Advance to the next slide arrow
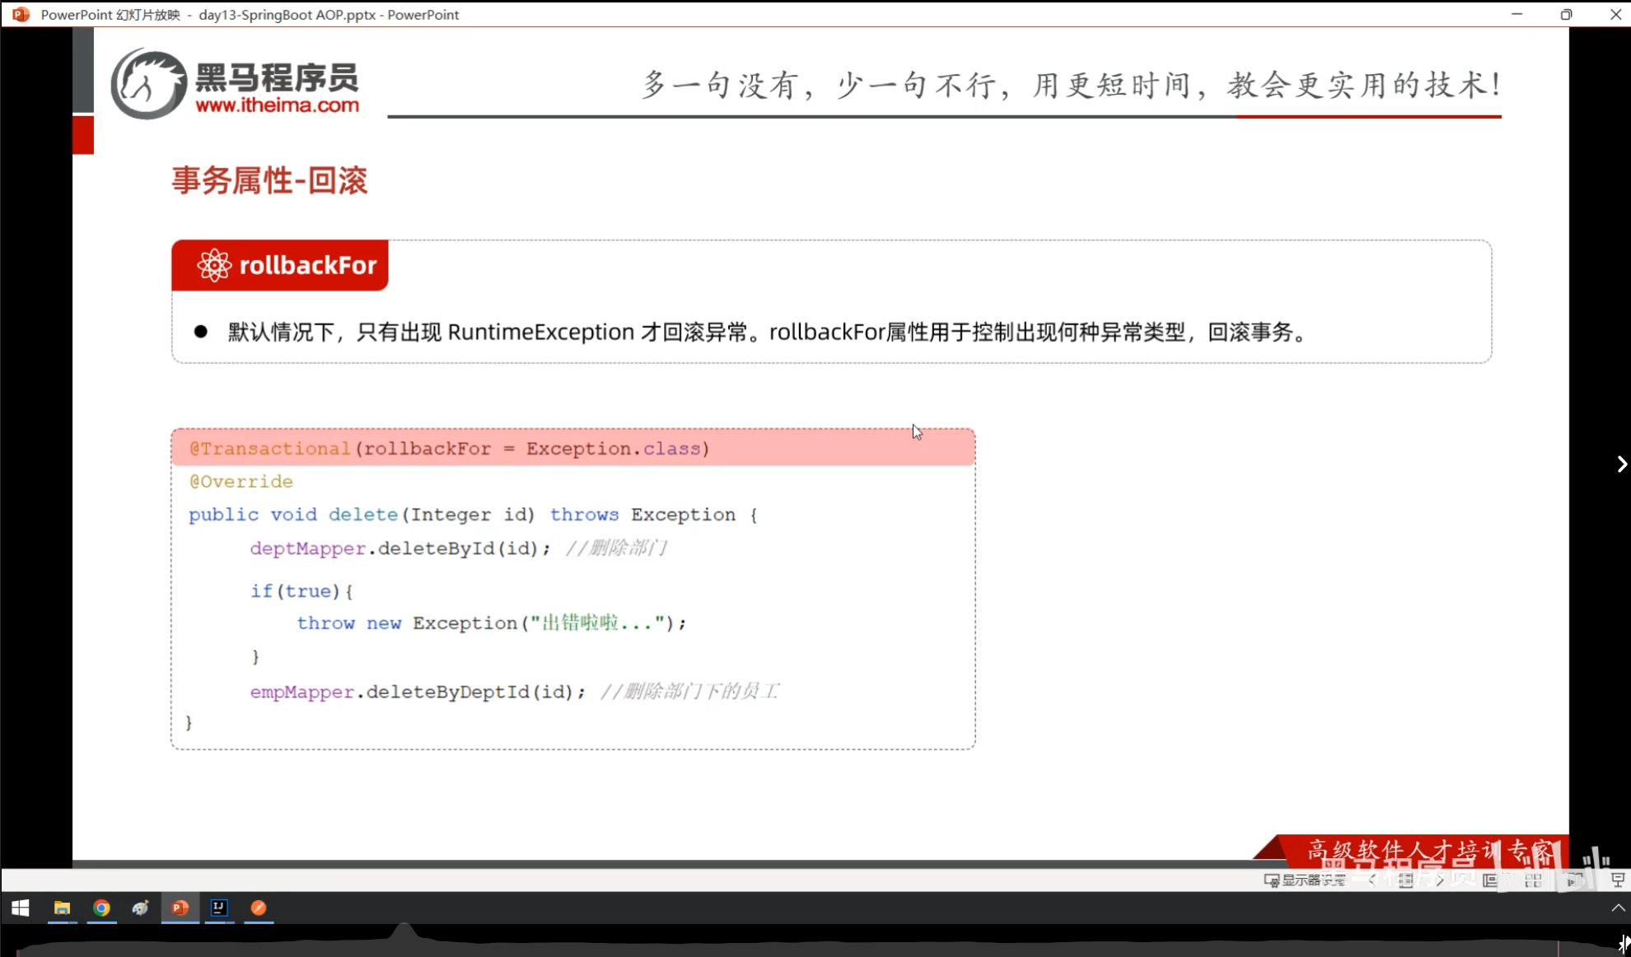This screenshot has width=1631, height=957. 1621,464
